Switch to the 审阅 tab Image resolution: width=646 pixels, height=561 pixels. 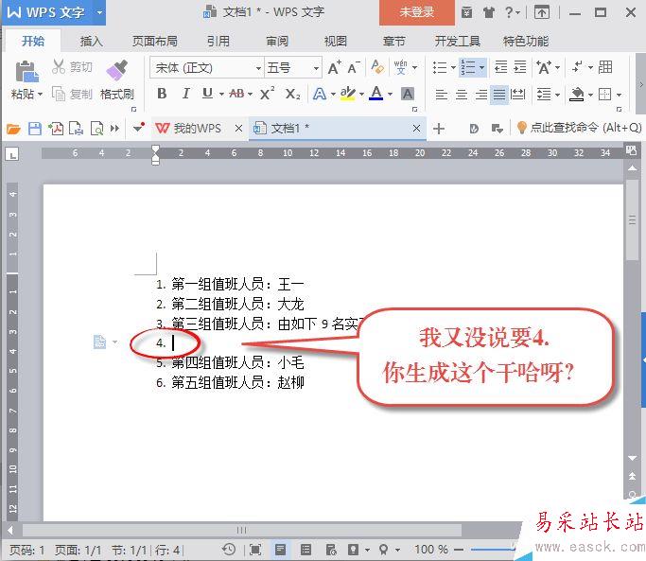click(x=277, y=42)
